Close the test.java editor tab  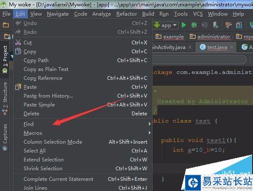click(x=232, y=47)
